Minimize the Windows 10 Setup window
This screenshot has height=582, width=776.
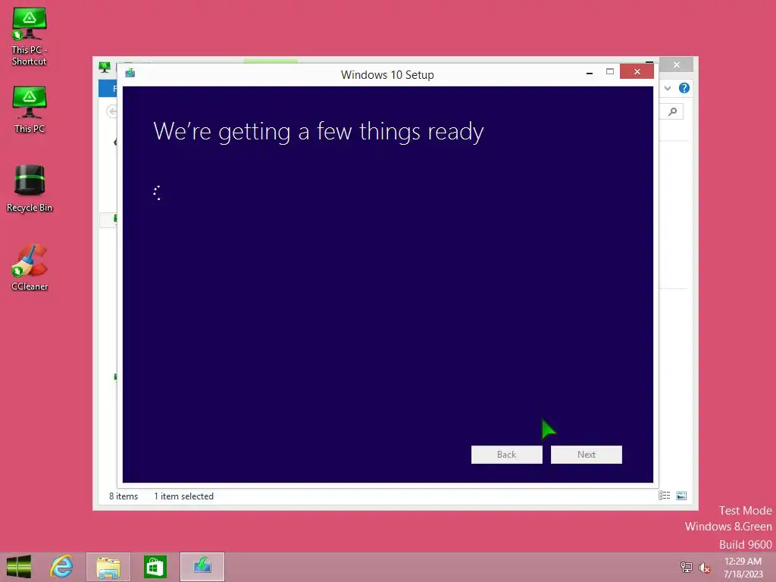tap(590, 72)
